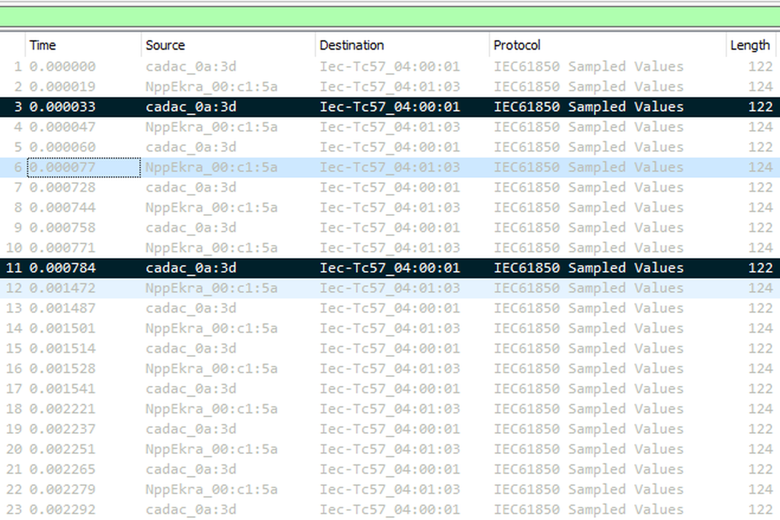Select packet 20 at time 0.002251
780x520 pixels.
(390, 449)
